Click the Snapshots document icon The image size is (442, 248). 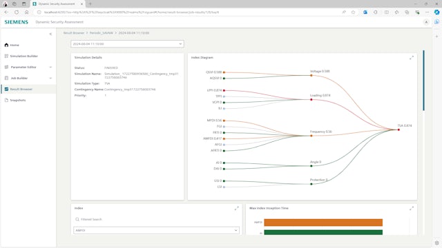(x=6, y=100)
